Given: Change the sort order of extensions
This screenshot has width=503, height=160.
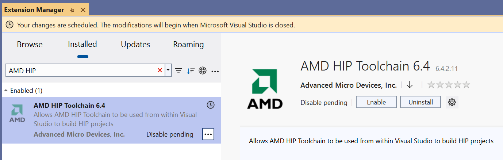Looking at the screenshot, I should click(191, 71).
